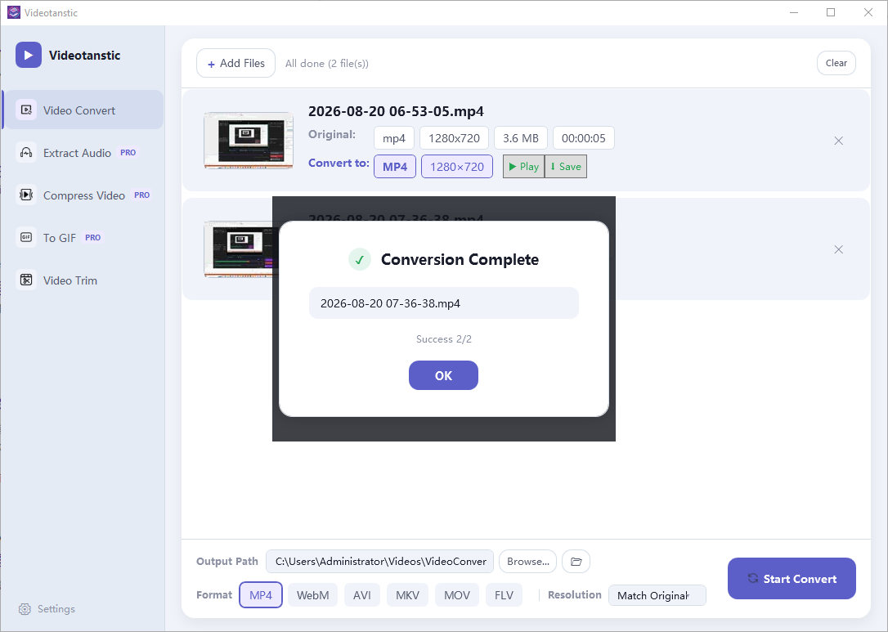Minimize the Videotanstic window
Image resolution: width=888 pixels, height=632 pixels.
click(794, 12)
